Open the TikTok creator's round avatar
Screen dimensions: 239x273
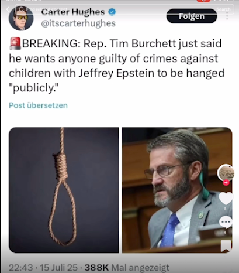(226, 173)
